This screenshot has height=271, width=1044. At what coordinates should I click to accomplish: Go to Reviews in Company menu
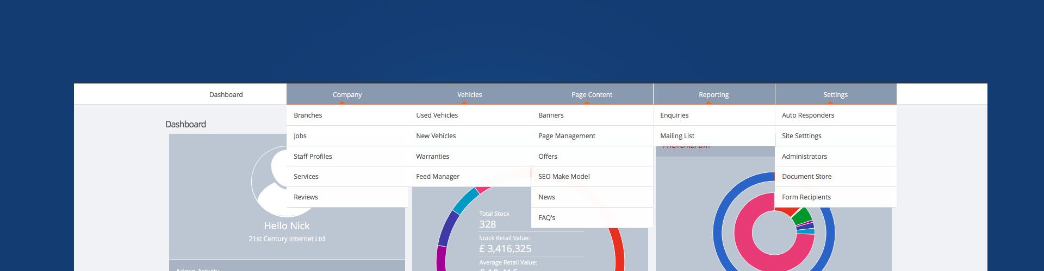click(347, 197)
